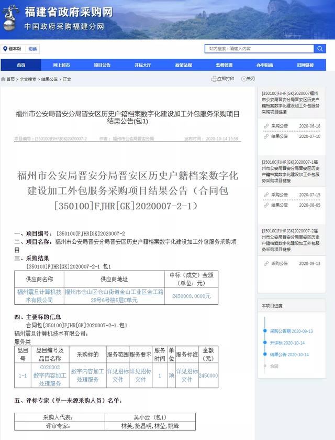Select progress step 结果公告 2020-10-14
Image resolution: width=335 pixels, height=440 pixels.
coord(289,355)
